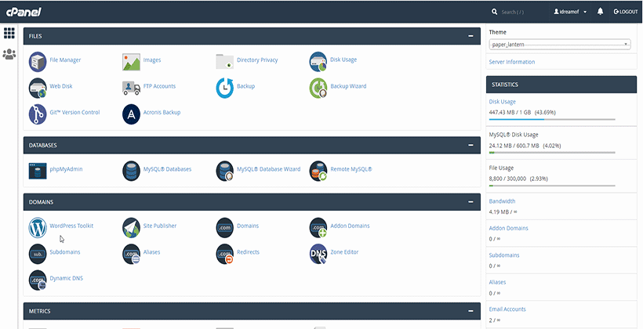Click the Statistics panel header

pos(561,85)
